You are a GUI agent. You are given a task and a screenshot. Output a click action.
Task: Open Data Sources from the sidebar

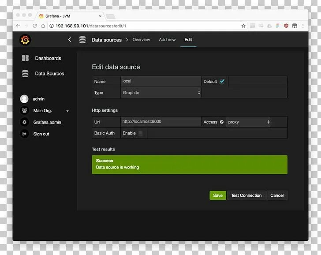pyautogui.click(x=49, y=74)
